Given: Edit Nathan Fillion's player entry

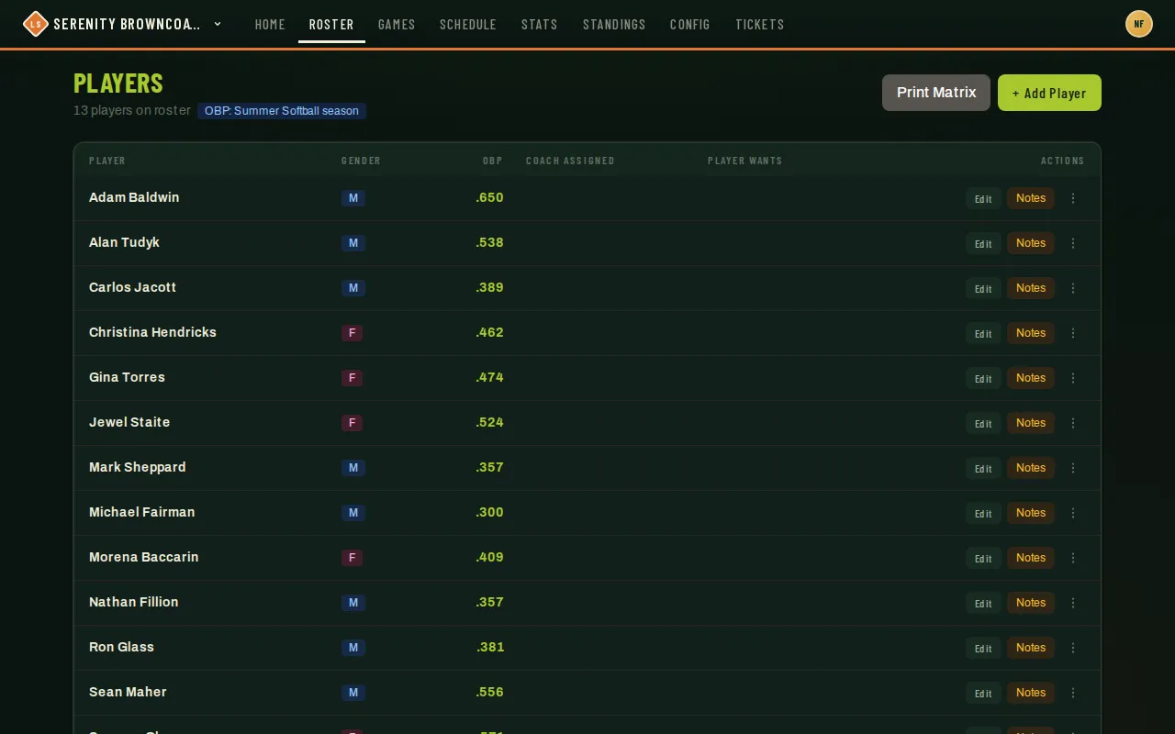Looking at the screenshot, I should coord(983,603).
